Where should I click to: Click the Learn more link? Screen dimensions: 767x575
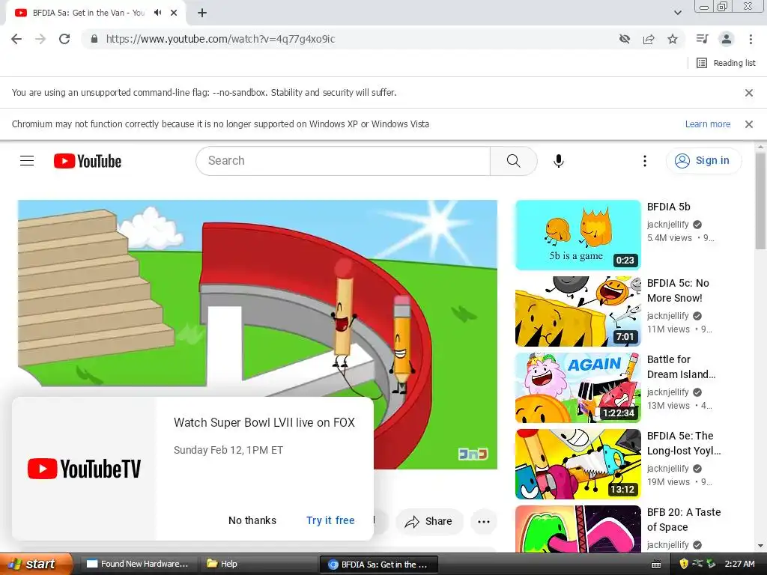click(707, 124)
